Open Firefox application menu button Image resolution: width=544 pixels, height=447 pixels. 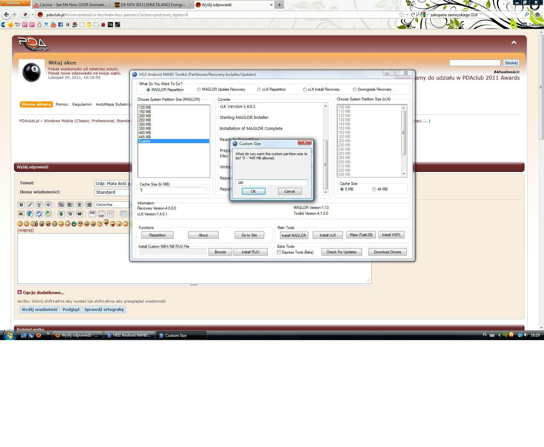[15, 3]
